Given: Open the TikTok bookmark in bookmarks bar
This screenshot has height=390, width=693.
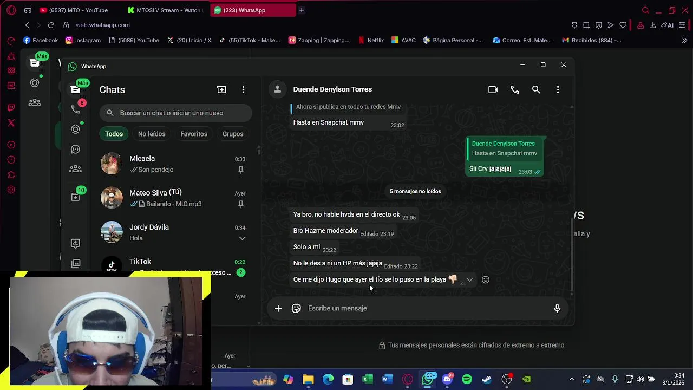Looking at the screenshot, I should (250, 40).
